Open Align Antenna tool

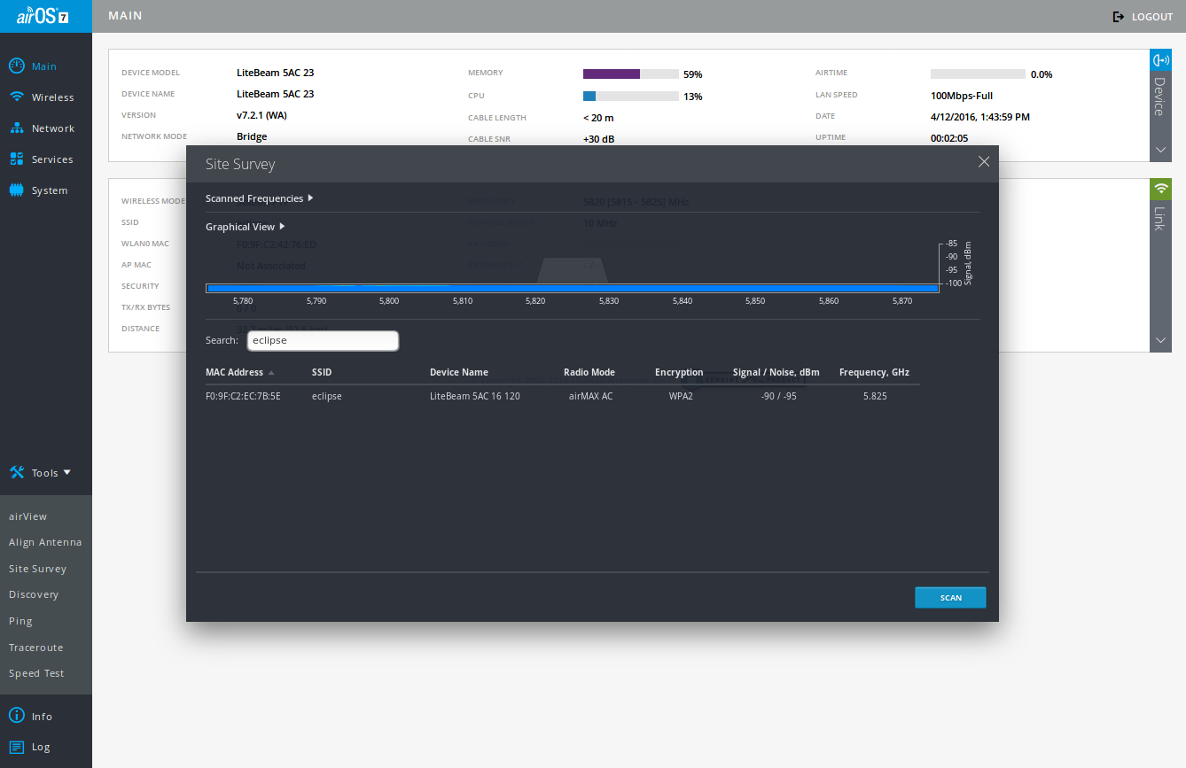45,542
